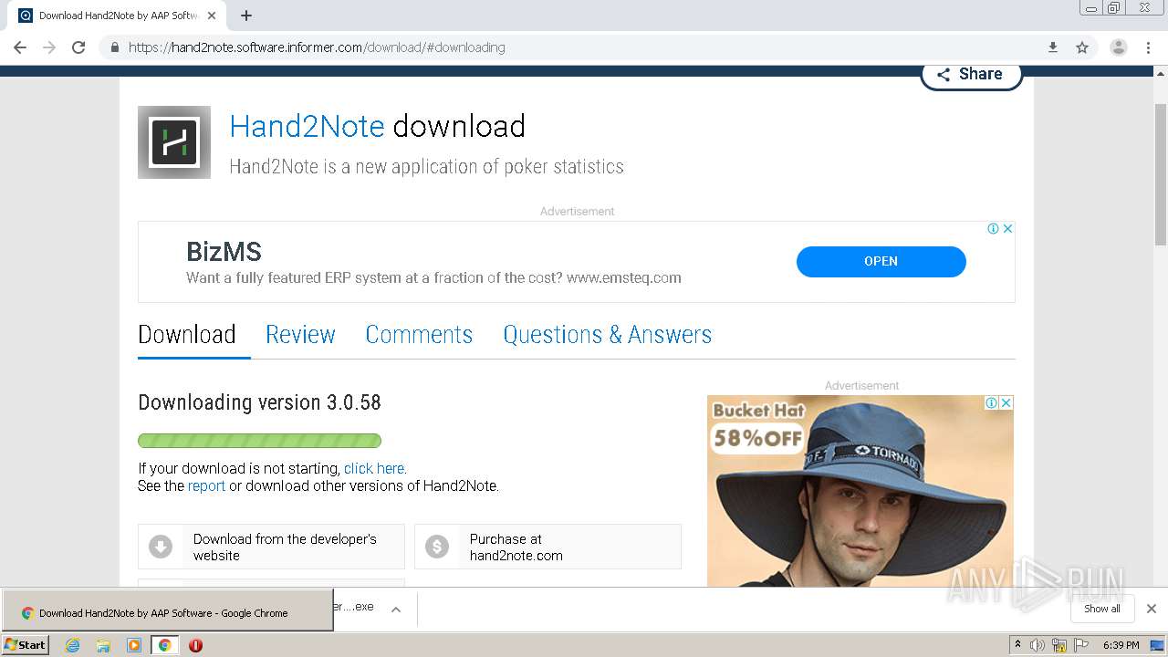Click the dollar icon for Purchase option

tap(437, 547)
